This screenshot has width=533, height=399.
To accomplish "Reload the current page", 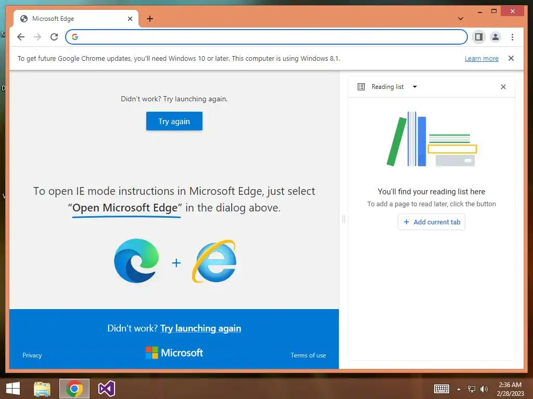I will click(x=54, y=37).
